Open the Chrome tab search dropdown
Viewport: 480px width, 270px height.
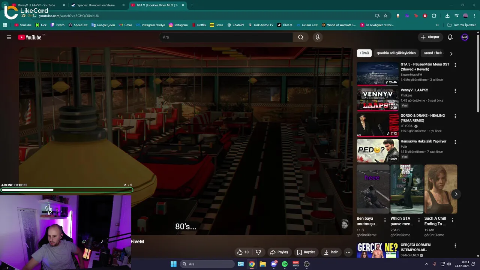5,5
